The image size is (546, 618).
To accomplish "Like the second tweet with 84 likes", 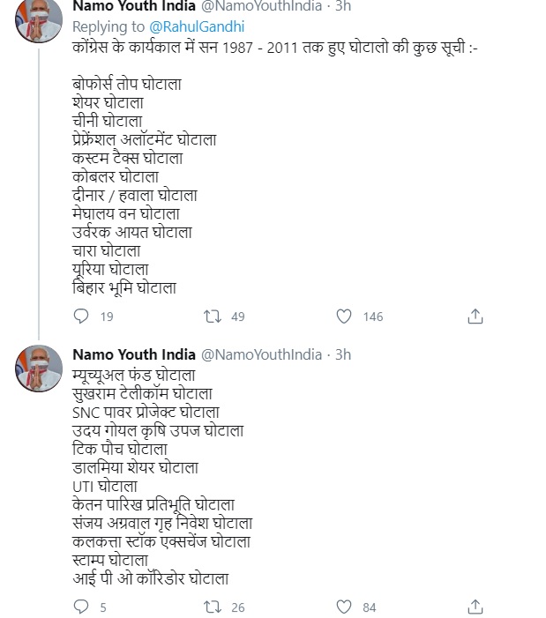I will [344, 607].
